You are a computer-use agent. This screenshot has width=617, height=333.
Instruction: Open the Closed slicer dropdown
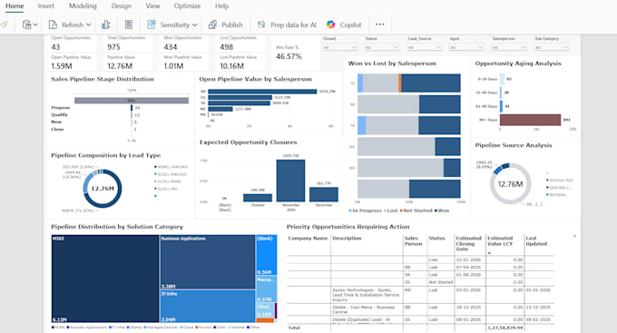(x=339, y=47)
